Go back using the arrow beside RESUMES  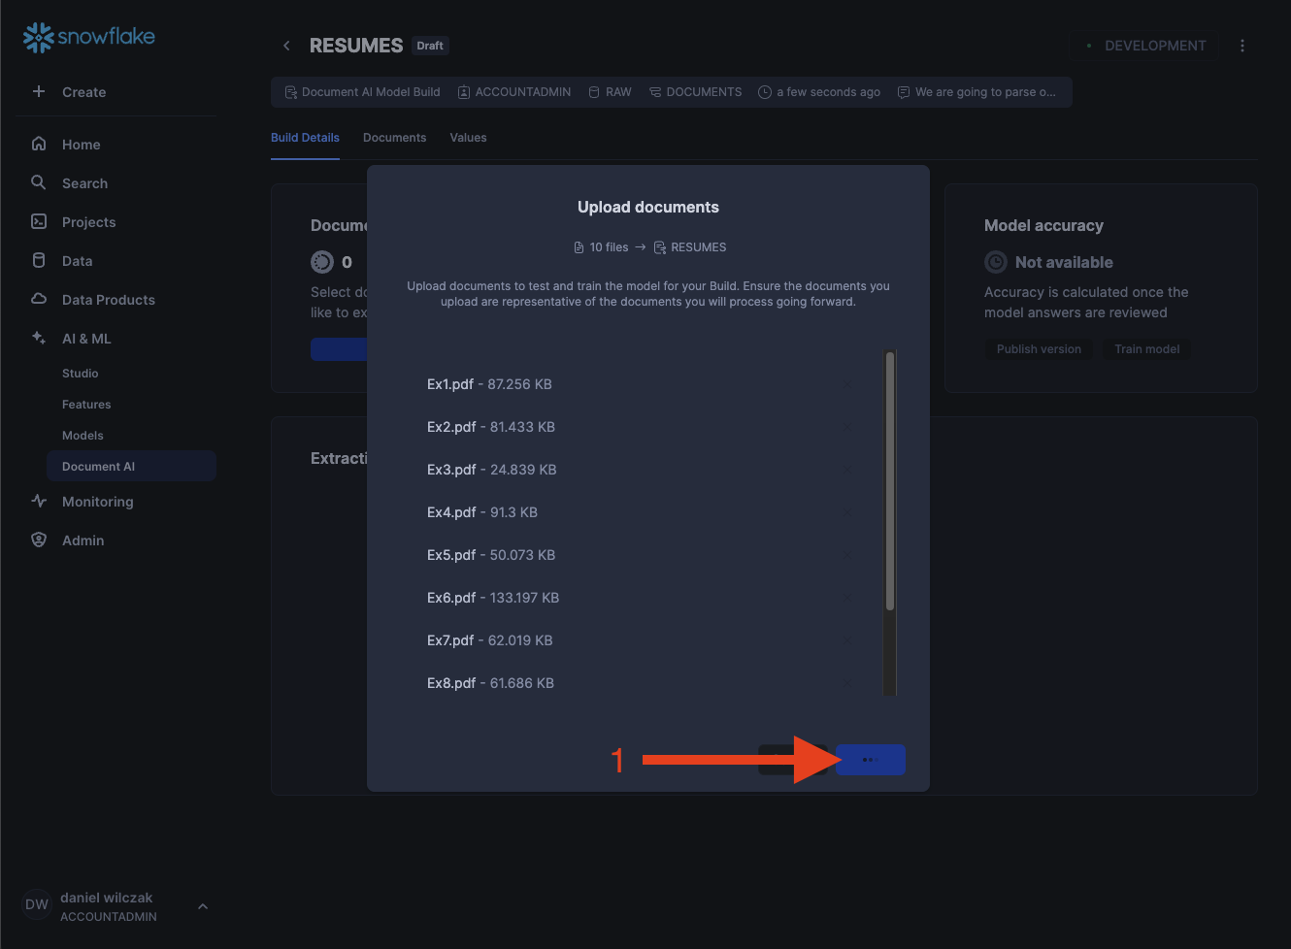point(286,46)
